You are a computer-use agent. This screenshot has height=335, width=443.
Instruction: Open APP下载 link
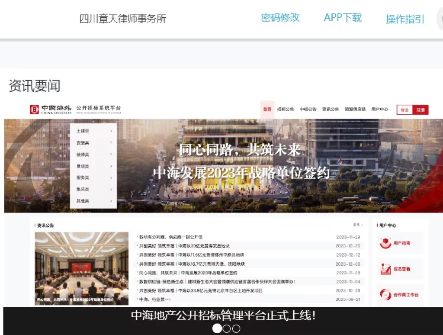coord(343,17)
